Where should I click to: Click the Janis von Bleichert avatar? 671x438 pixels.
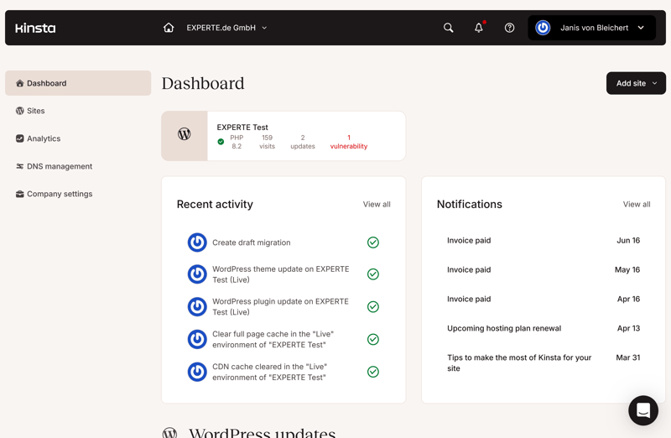click(x=543, y=28)
